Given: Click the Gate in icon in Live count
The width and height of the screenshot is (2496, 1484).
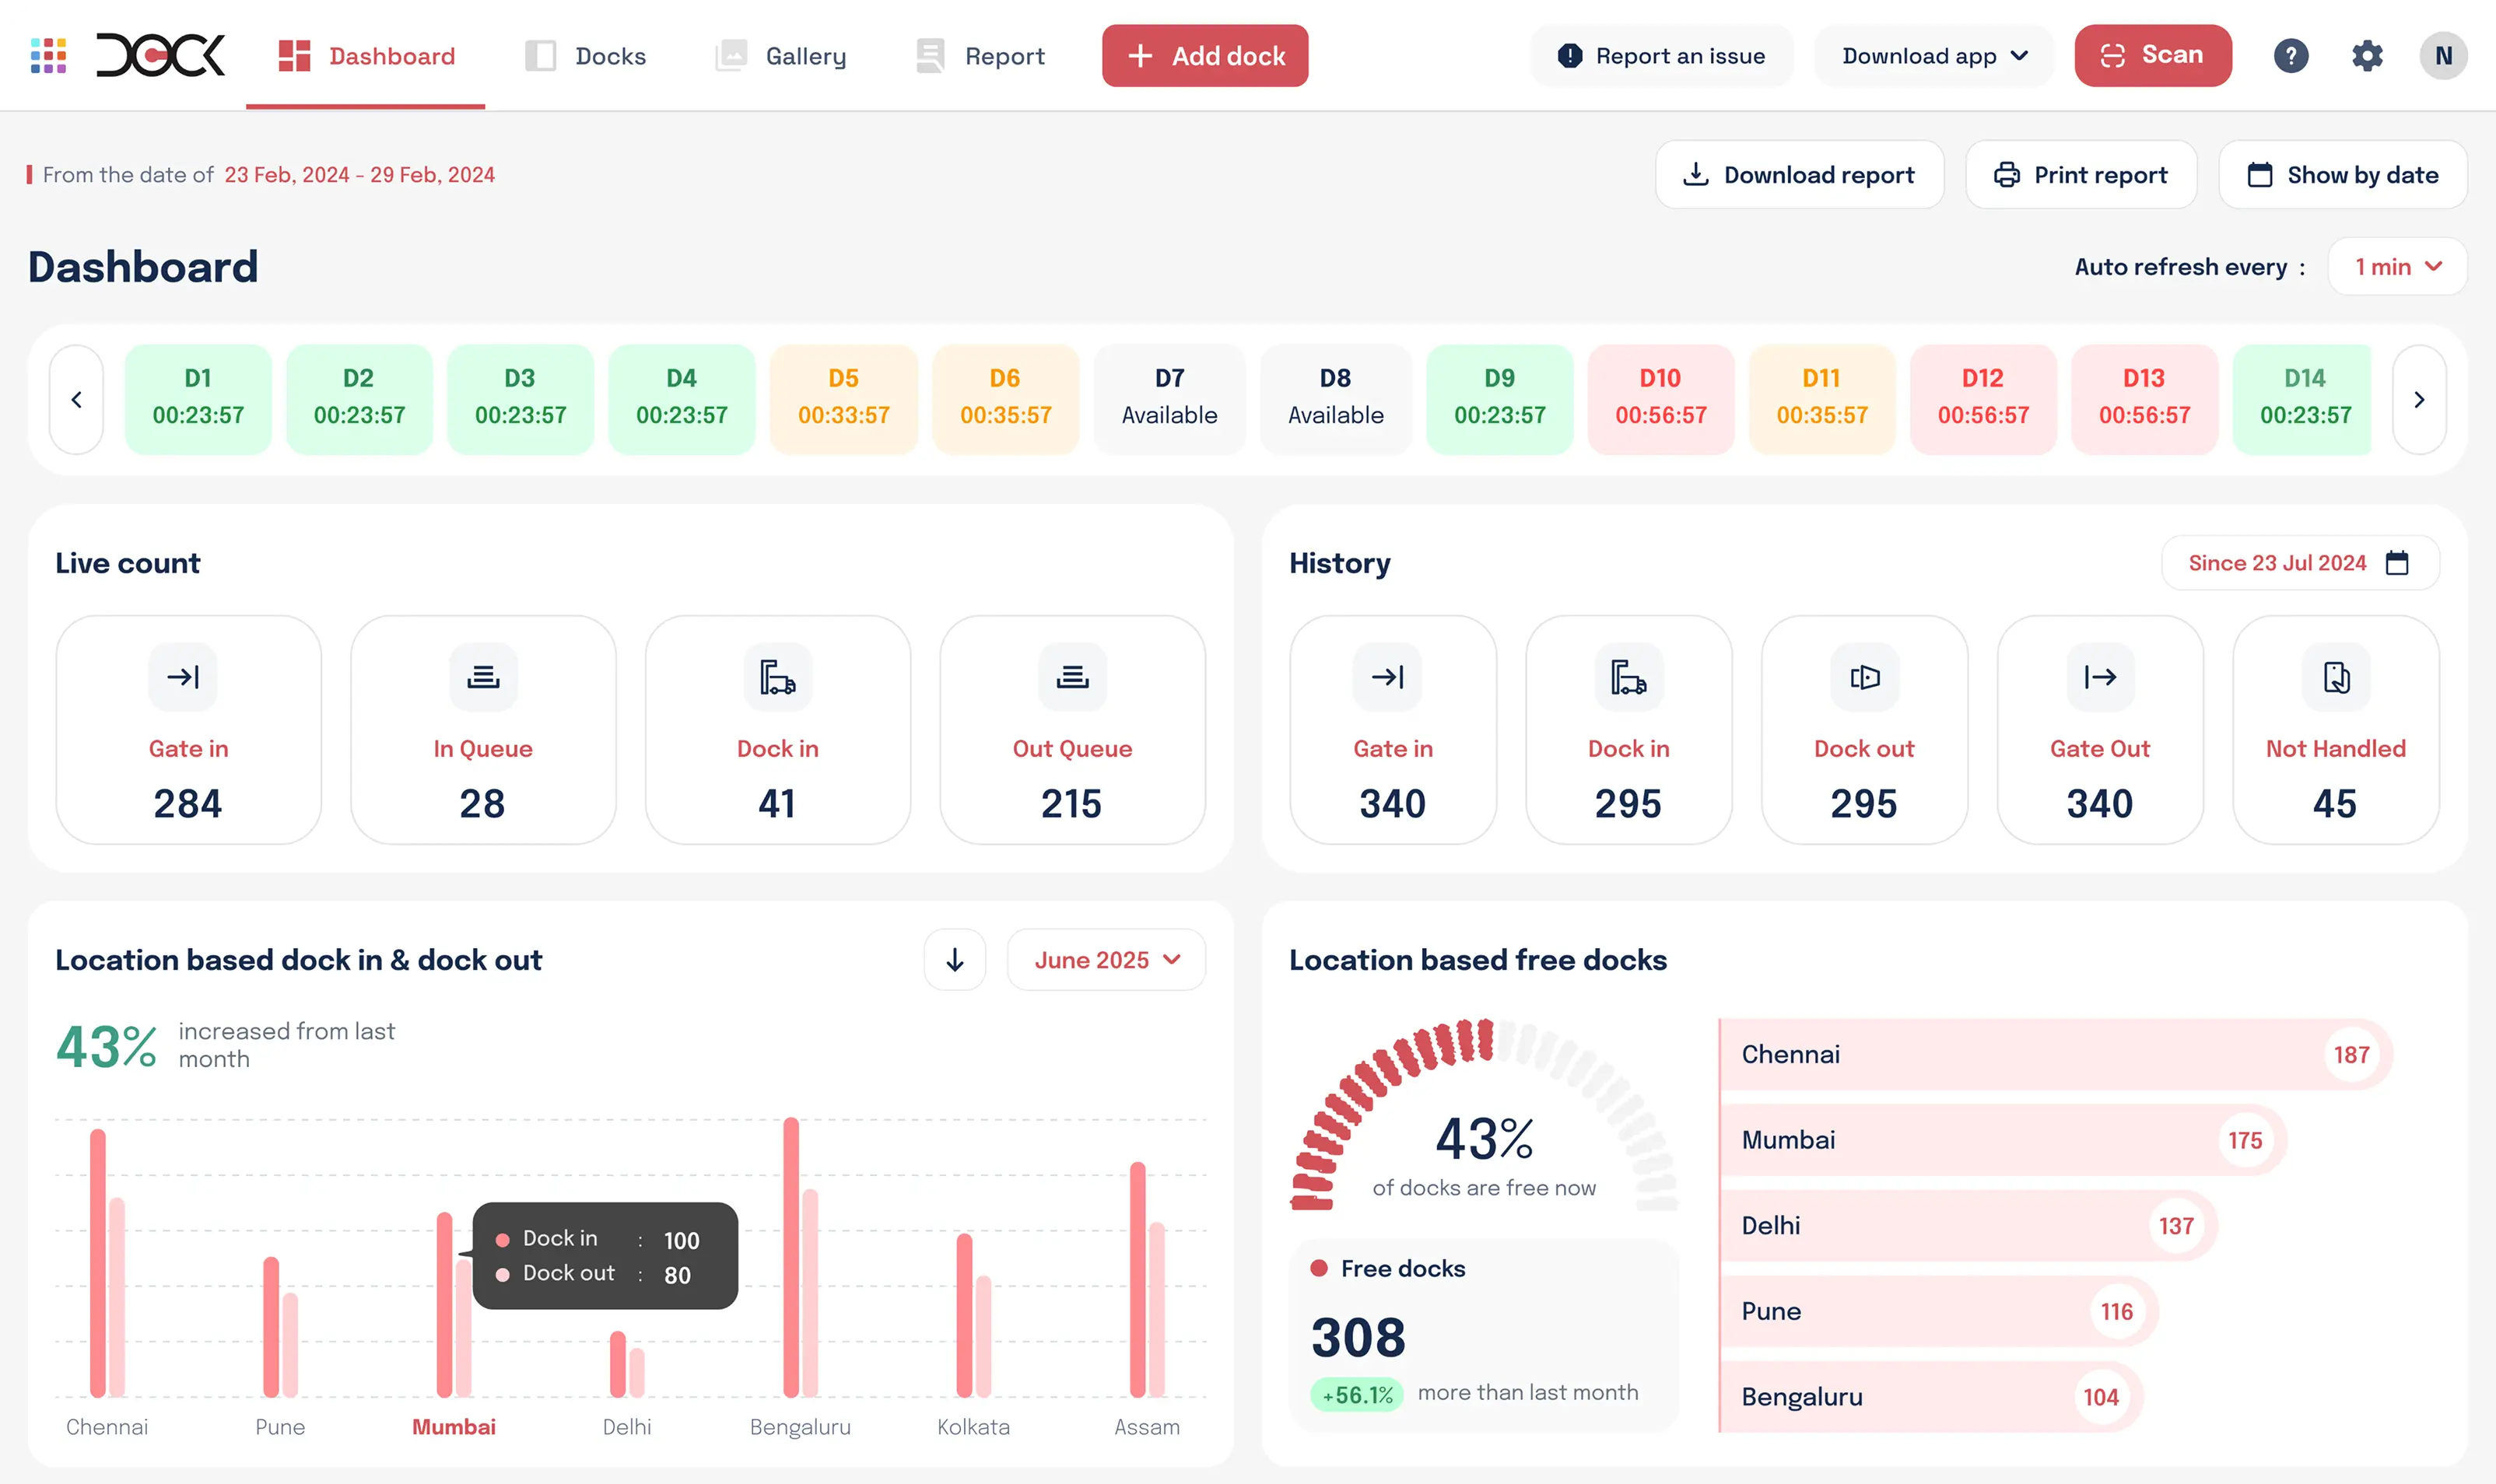Looking at the screenshot, I should pos(183,677).
